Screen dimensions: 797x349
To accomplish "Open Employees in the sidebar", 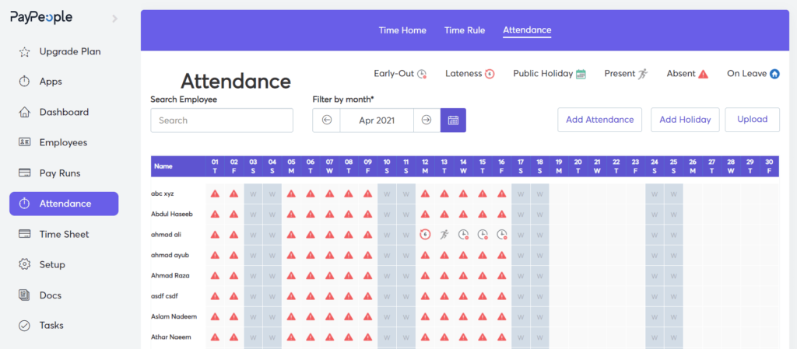I will coord(64,142).
